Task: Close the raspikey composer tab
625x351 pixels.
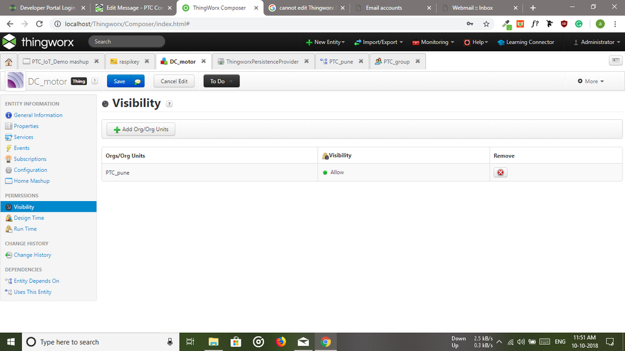Action: (146, 61)
